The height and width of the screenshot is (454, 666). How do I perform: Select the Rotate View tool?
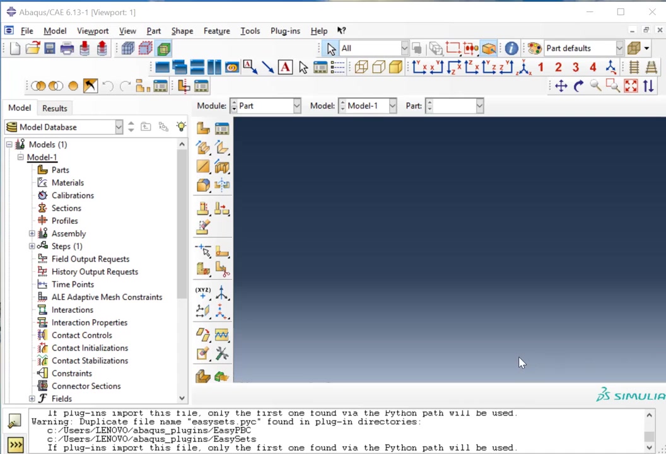[x=578, y=86]
